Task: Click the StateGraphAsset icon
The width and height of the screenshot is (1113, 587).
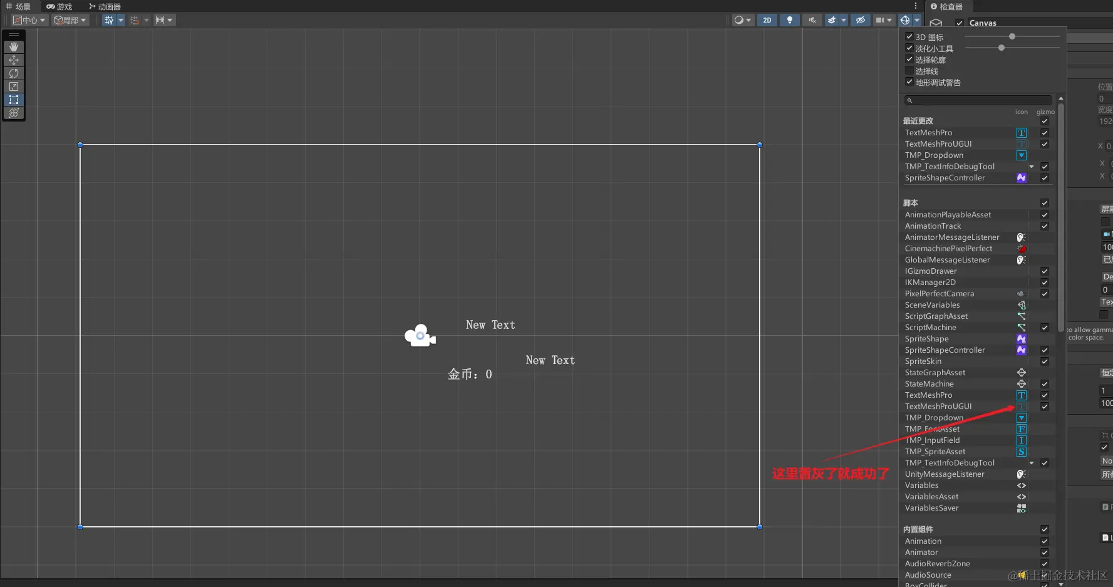Action: 1022,373
